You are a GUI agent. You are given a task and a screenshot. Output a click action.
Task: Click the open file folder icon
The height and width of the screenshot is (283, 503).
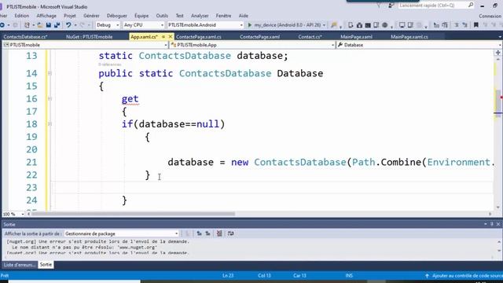coord(40,25)
